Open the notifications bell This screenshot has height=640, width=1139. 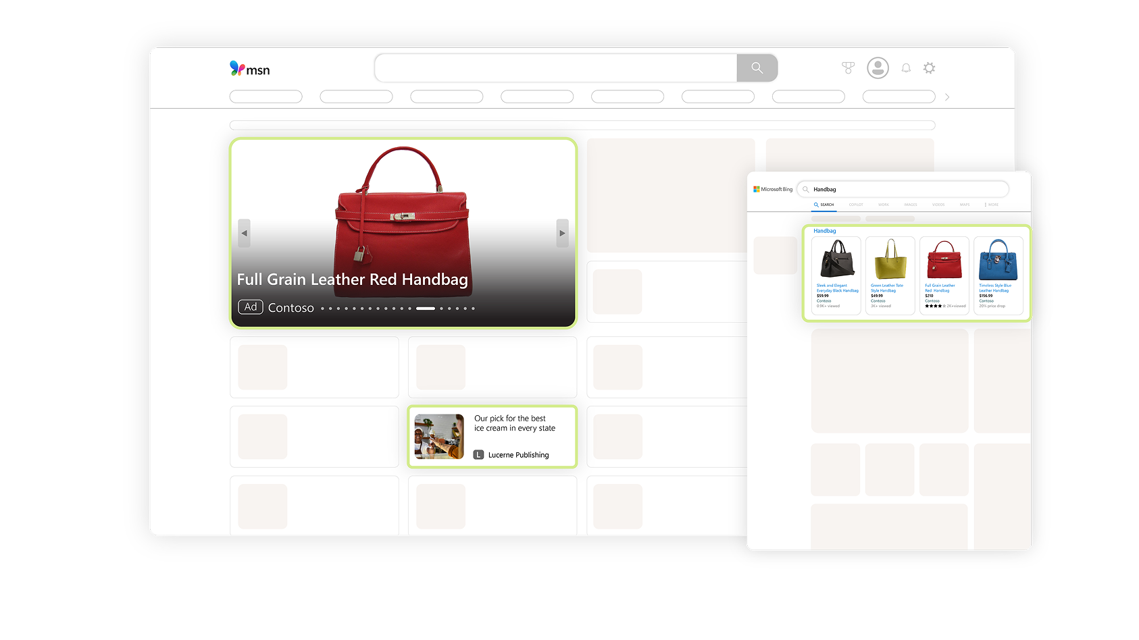906,68
